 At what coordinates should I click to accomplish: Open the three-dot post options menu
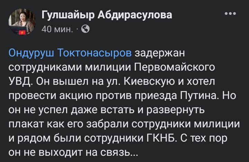(x=230, y=13)
